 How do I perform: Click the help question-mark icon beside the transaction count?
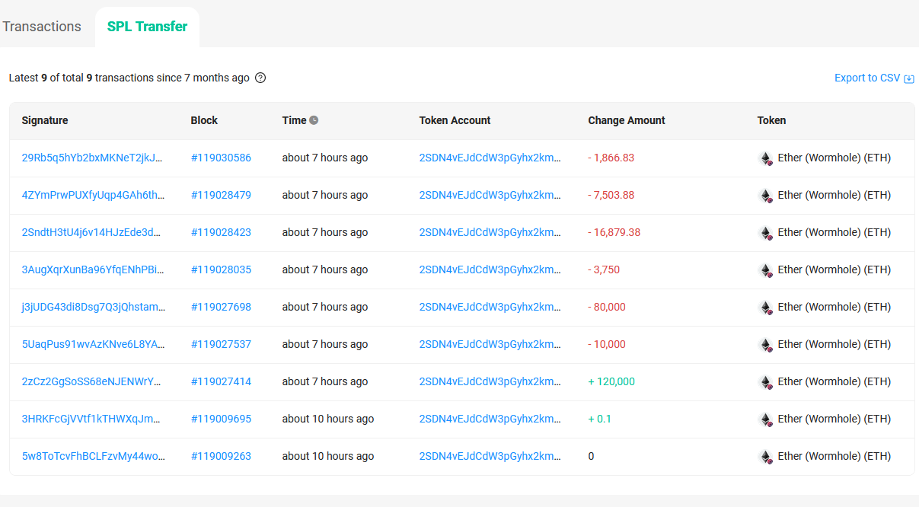tap(260, 78)
